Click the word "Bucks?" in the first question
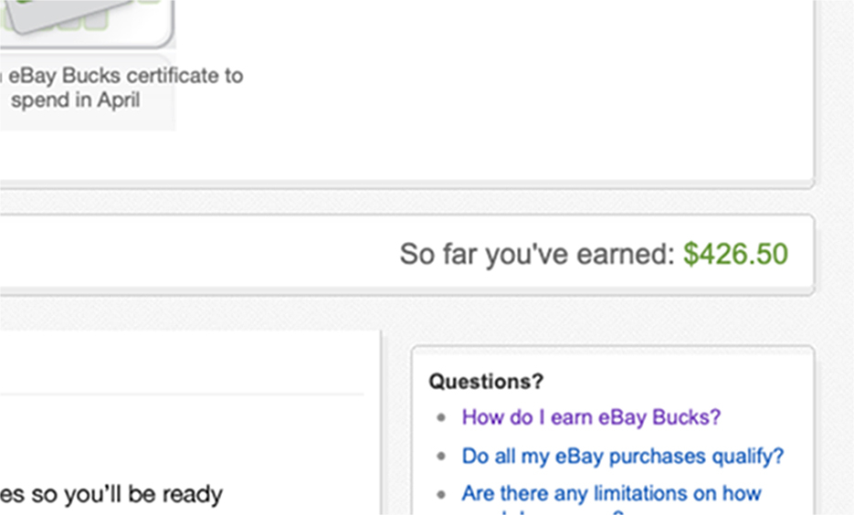The width and height of the screenshot is (854, 515). click(686, 417)
